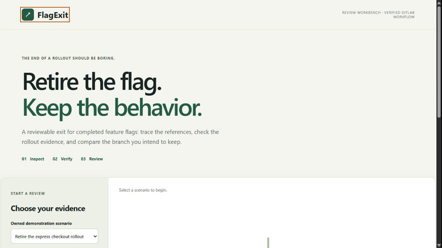Image resolution: width=442 pixels, height=248 pixels.
Task: Click 'Choose your evidence' heading
Action: click(48, 208)
